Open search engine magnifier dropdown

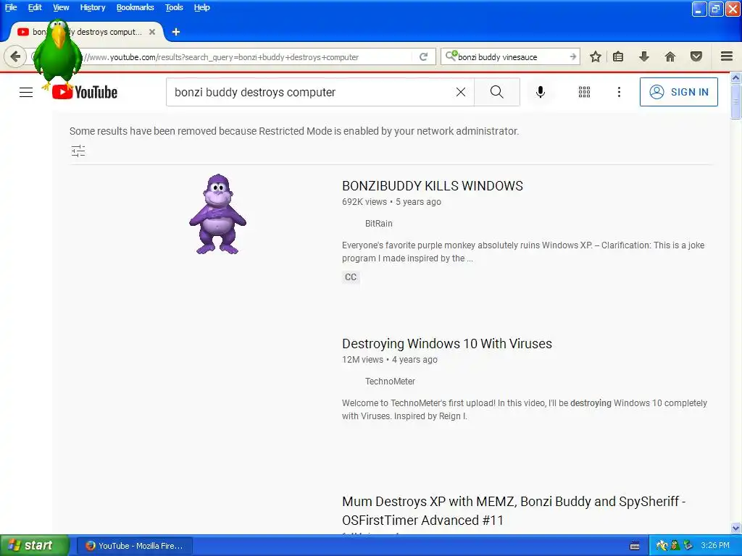point(451,56)
